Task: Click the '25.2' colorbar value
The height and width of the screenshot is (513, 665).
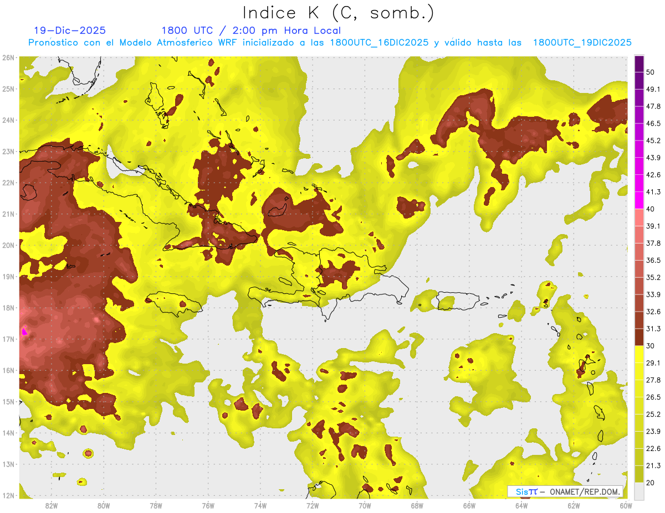Action: click(653, 414)
